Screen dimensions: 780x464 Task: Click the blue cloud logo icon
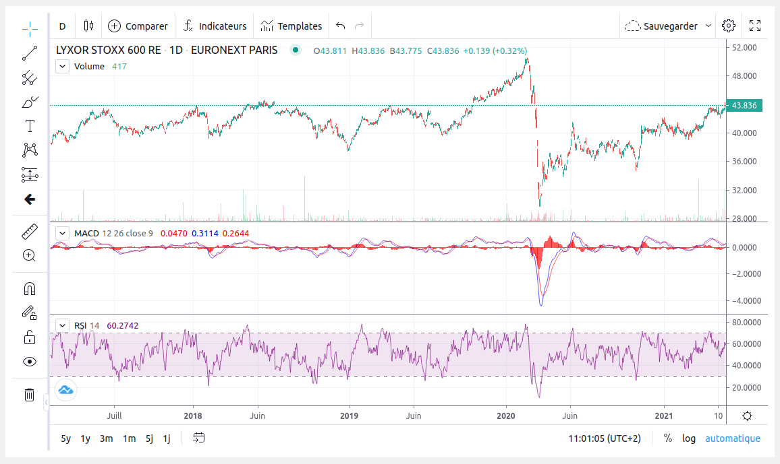[65, 389]
